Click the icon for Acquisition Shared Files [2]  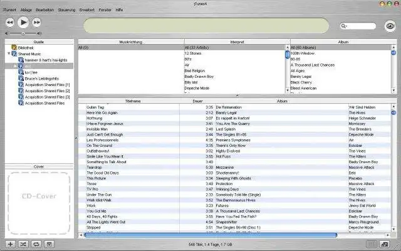coord(21,90)
